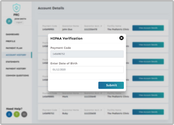
Task: Click the John Smith user avatar
Action: [9, 21]
